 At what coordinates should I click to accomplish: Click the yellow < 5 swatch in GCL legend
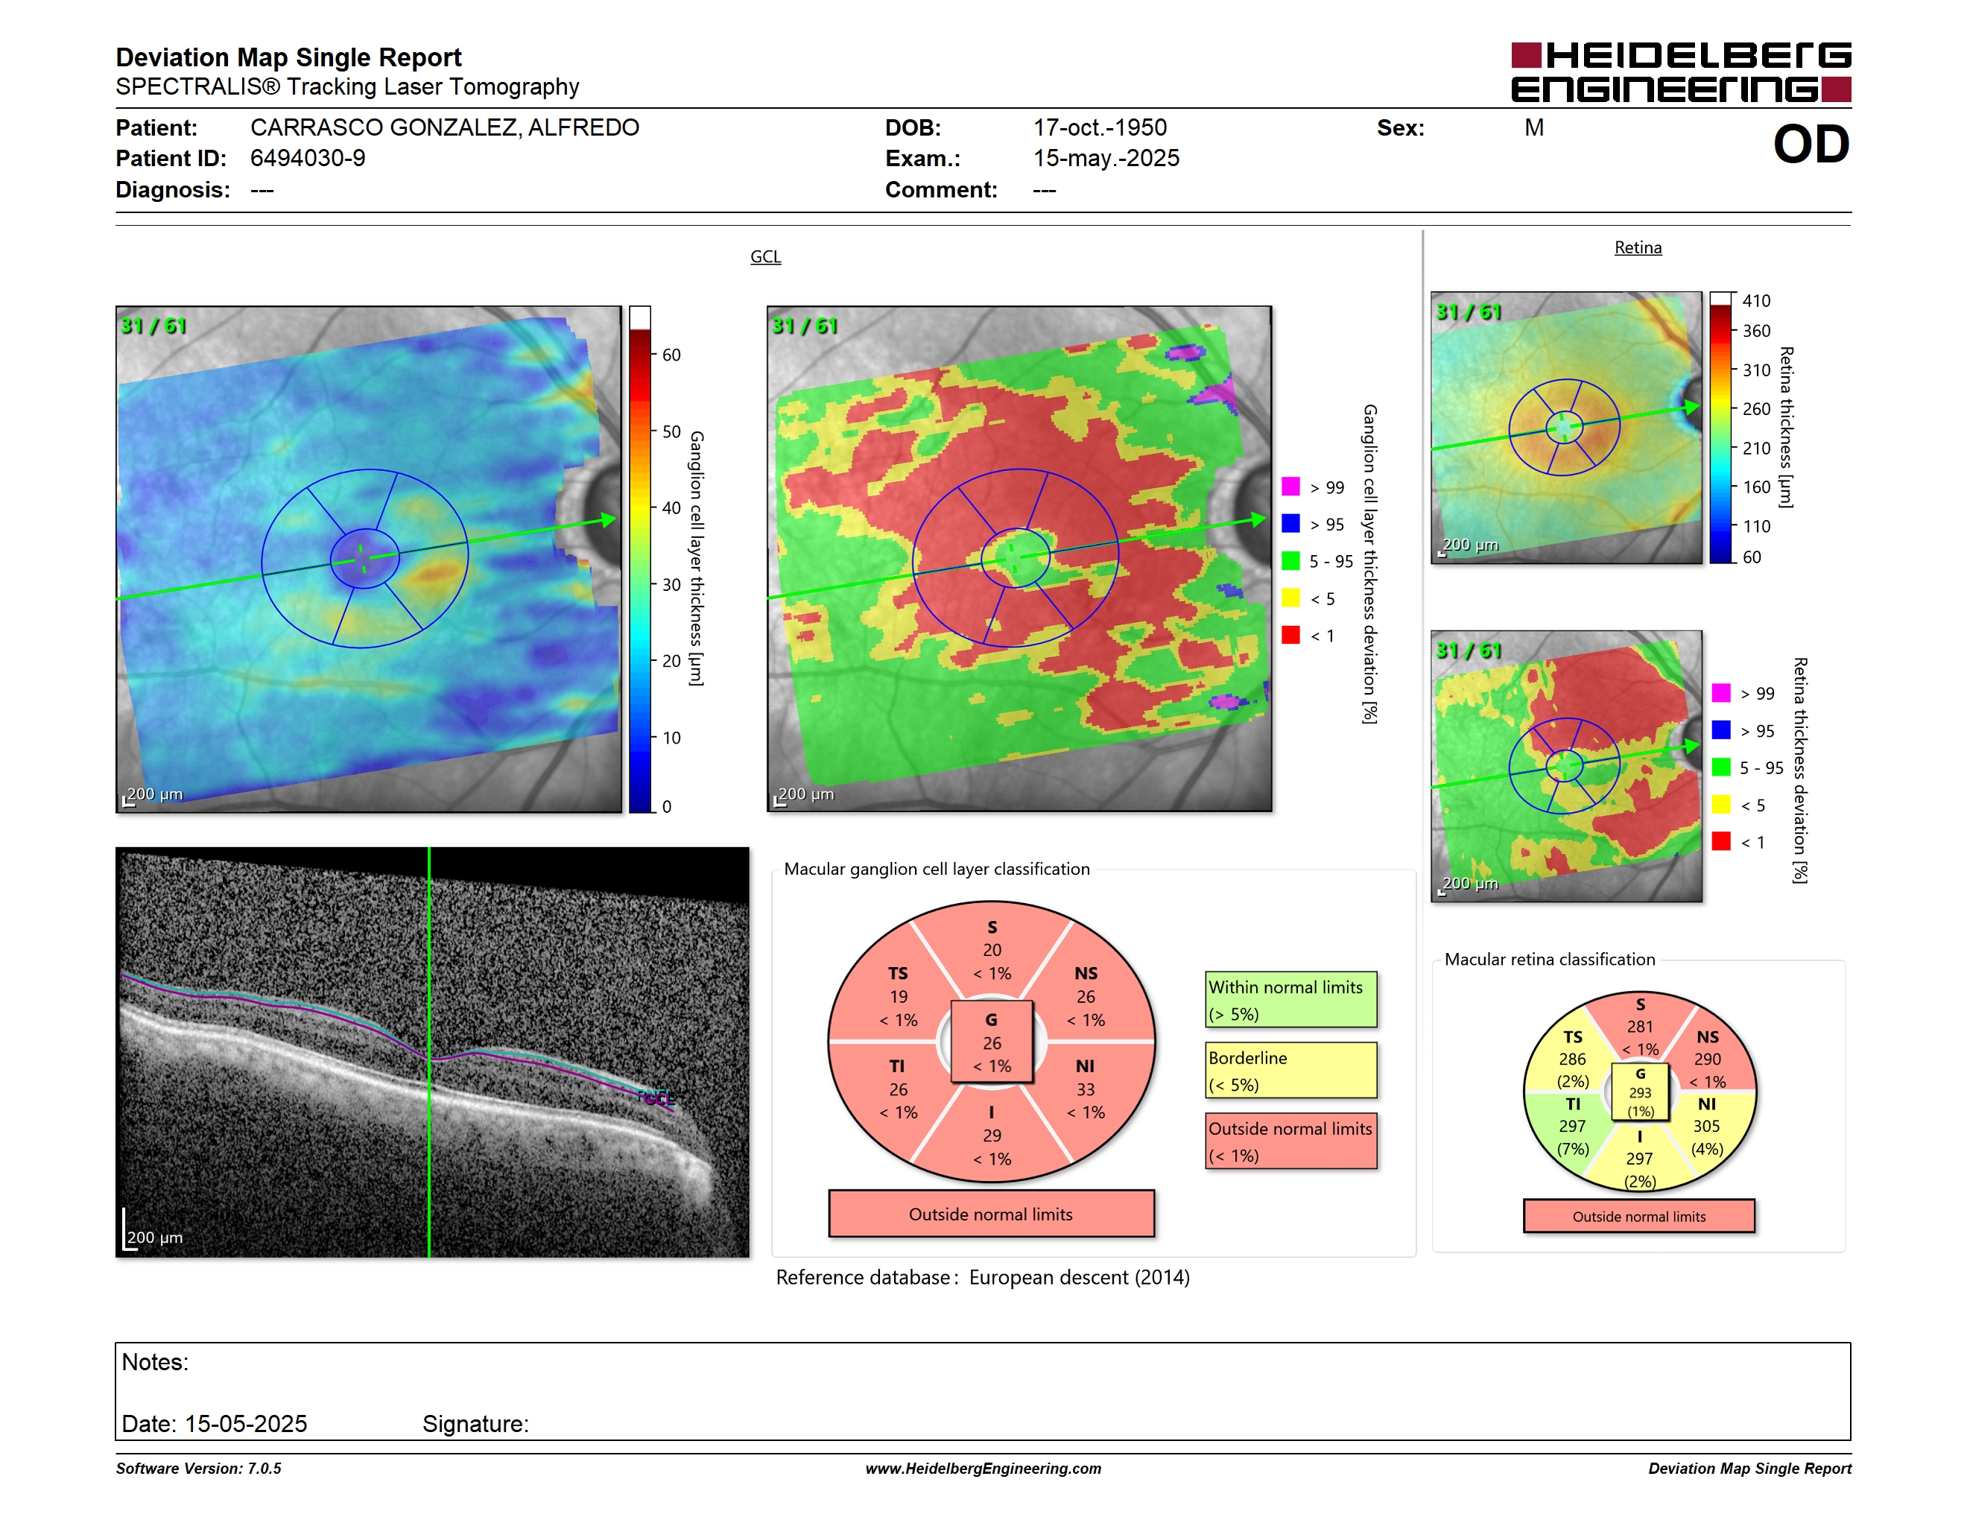coord(1290,598)
